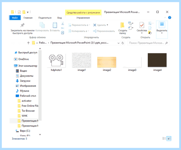This screenshot has height=150, width=181.
Task: Select Вера (C:) drive
Action: click(23, 131)
